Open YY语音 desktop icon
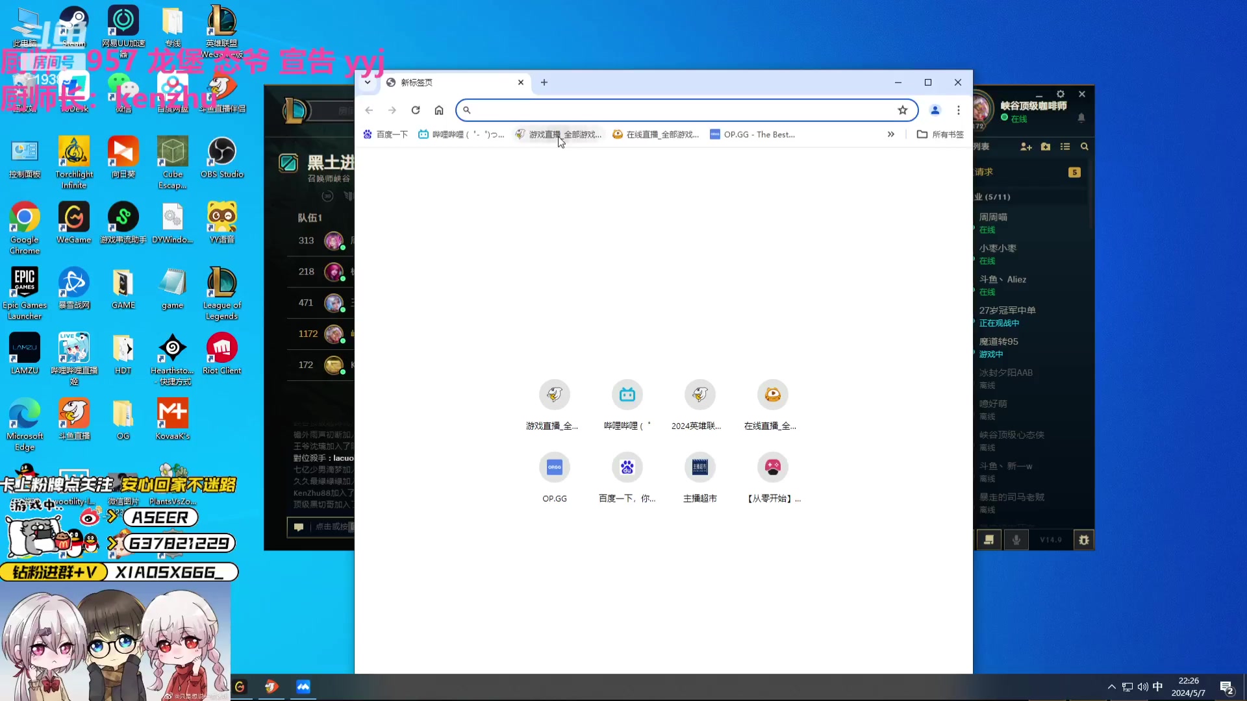 click(222, 223)
